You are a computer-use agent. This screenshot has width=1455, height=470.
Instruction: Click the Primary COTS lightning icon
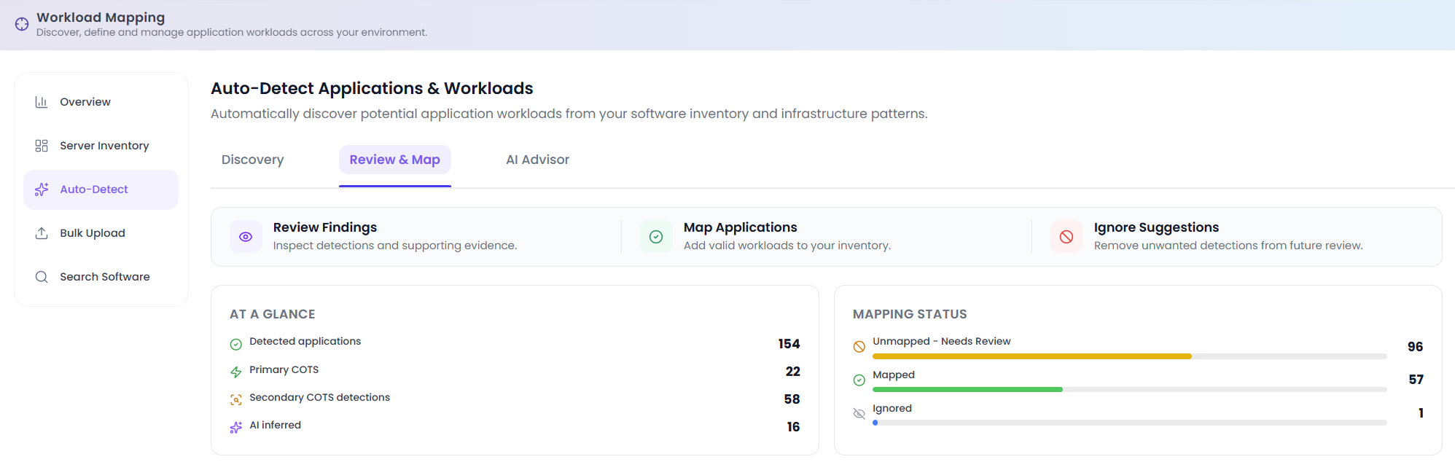[236, 372]
